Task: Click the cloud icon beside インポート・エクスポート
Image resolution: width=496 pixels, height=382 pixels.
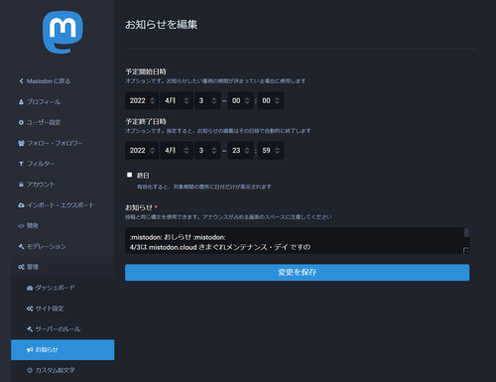Action: (x=21, y=205)
